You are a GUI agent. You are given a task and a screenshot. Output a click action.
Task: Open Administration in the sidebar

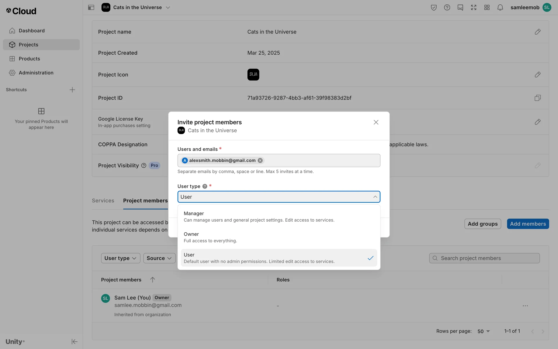click(36, 73)
